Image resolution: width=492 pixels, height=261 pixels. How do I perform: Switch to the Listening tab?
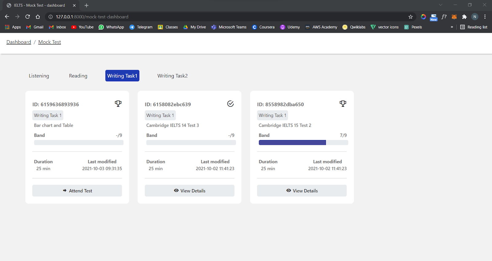39,76
